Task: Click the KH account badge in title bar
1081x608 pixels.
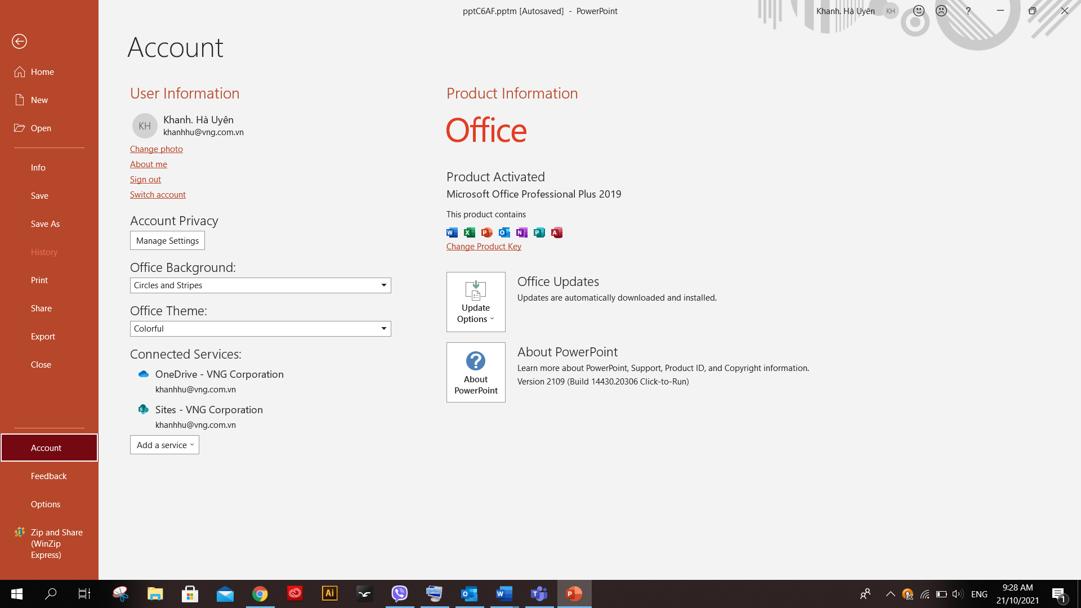Action: click(891, 11)
